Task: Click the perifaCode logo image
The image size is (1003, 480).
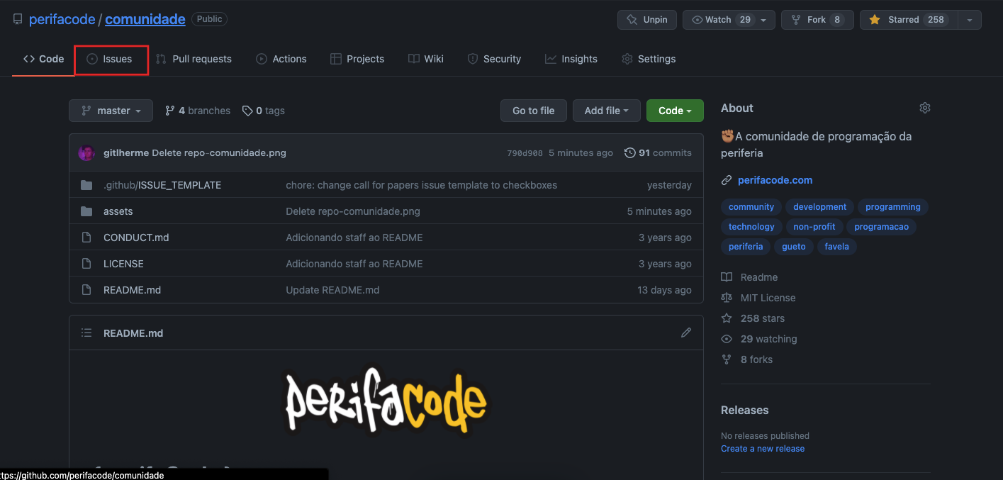Action: [386, 402]
